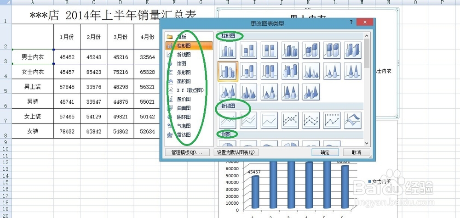Choose the Stacked Cone chart type
The height and width of the screenshot is (218, 460).
tap(332, 71)
